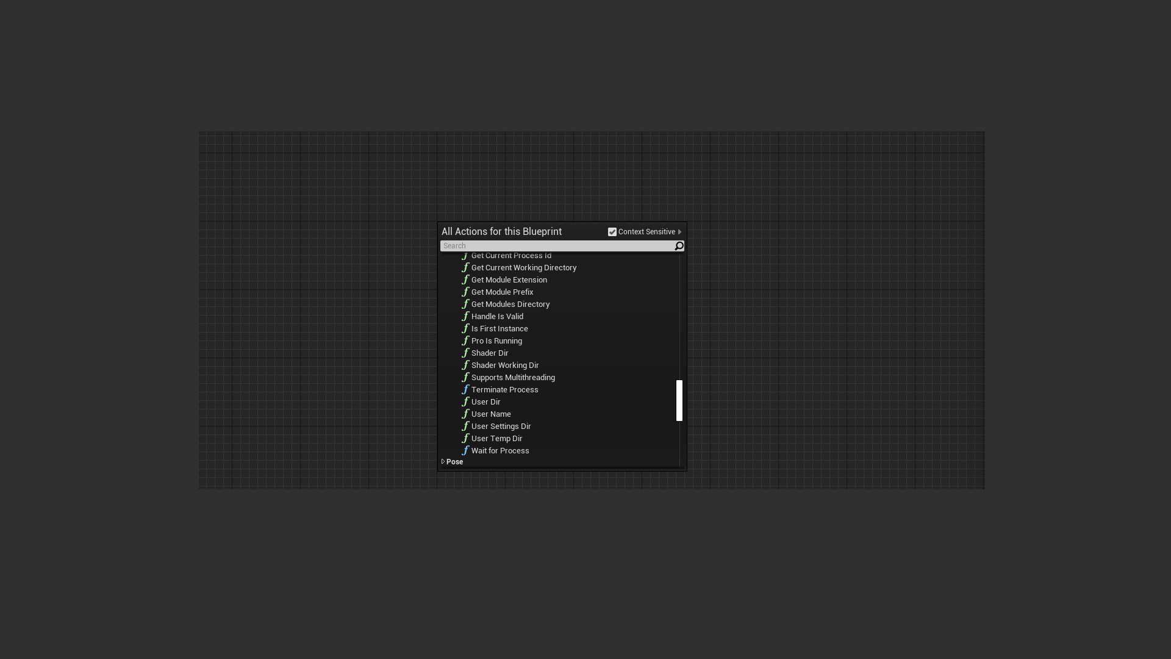Click the f icon beside Is First Instance
The height and width of the screenshot is (659, 1171).
point(465,328)
